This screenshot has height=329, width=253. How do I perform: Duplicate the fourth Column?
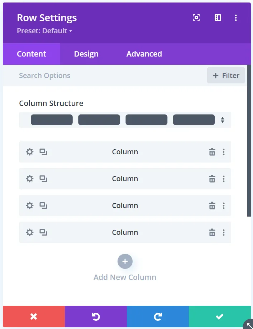click(43, 232)
